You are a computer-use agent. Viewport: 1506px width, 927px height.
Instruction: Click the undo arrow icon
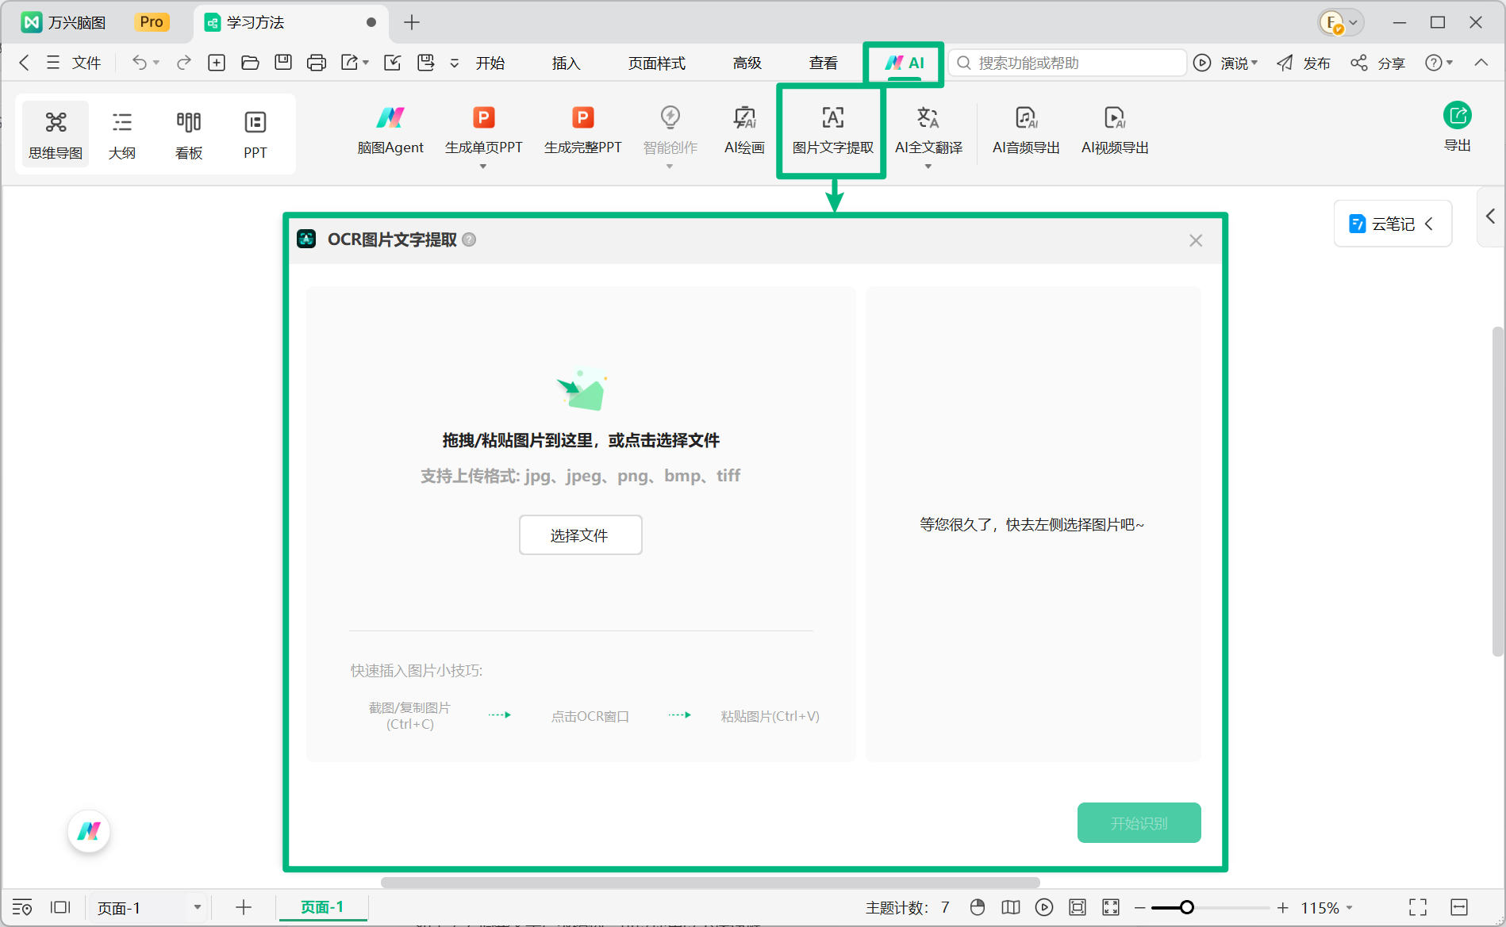[140, 63]
